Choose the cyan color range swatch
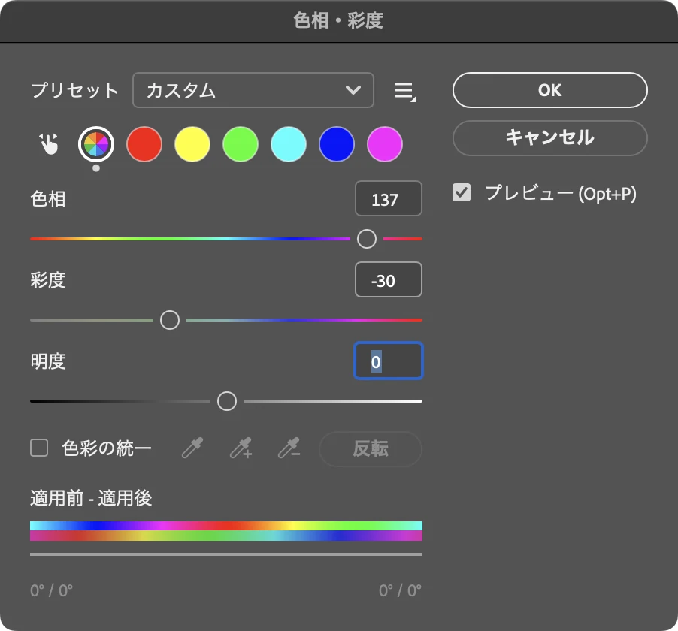Viewport: 678px width, 631px height. point(289,144)
